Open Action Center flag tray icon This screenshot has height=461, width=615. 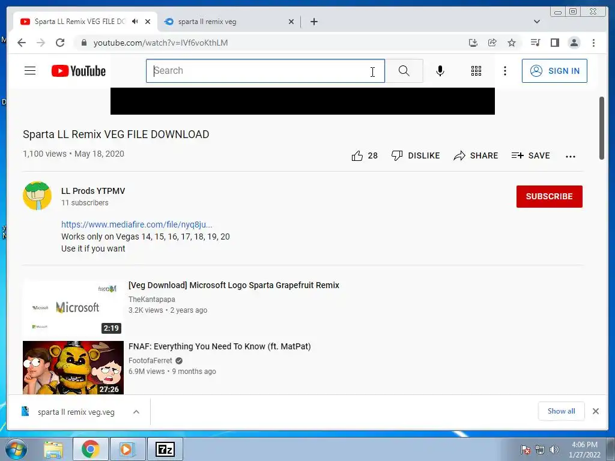(x=525, y=450)
